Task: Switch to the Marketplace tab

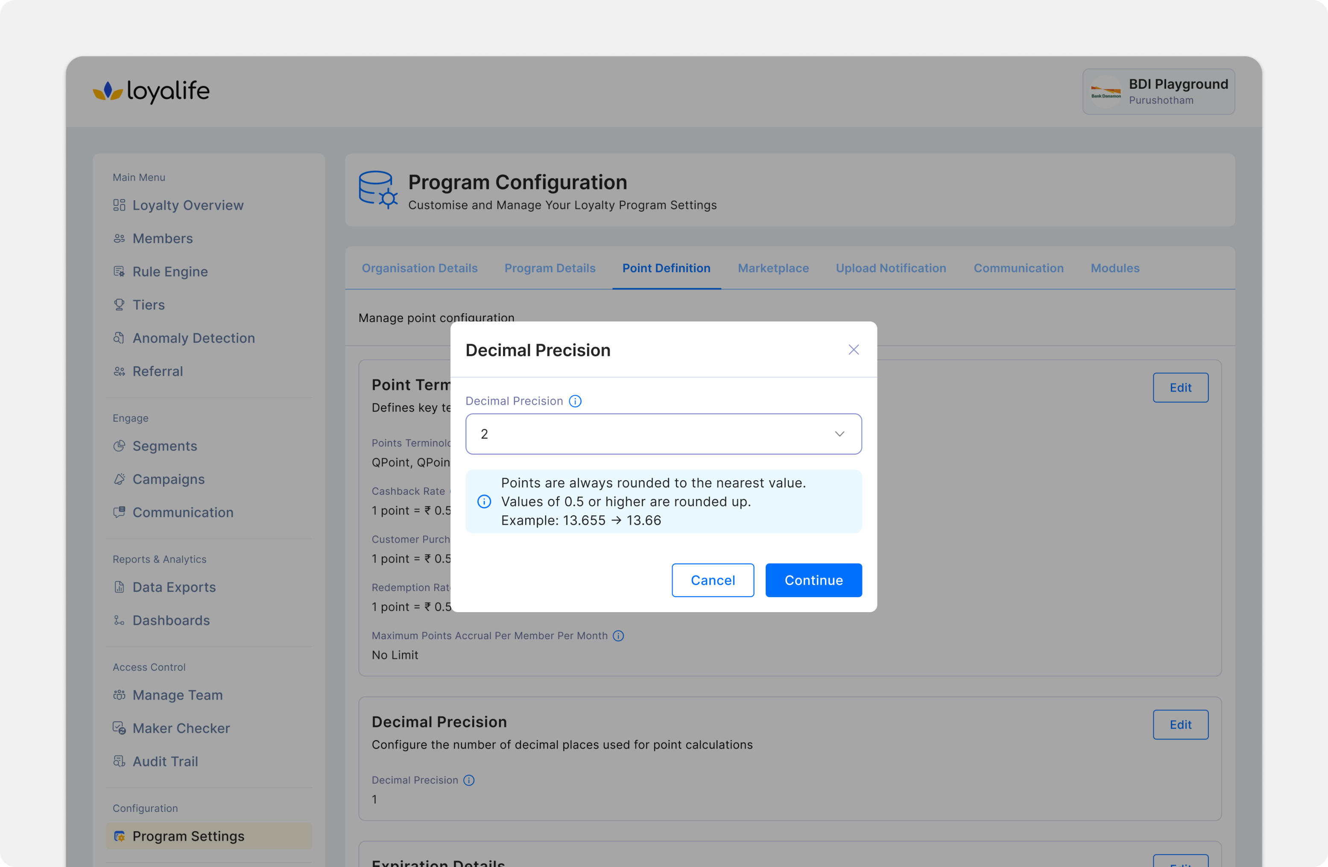Action: 773,269
